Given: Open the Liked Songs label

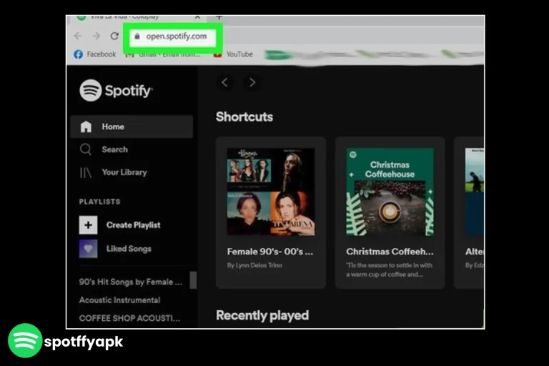Looking at the screenshot, I should tap(129, 249).
